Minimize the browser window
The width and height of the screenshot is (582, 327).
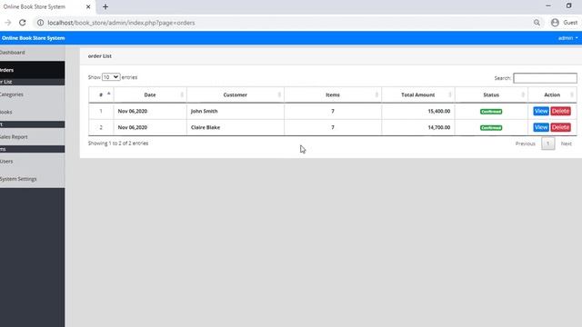[548, 6]
